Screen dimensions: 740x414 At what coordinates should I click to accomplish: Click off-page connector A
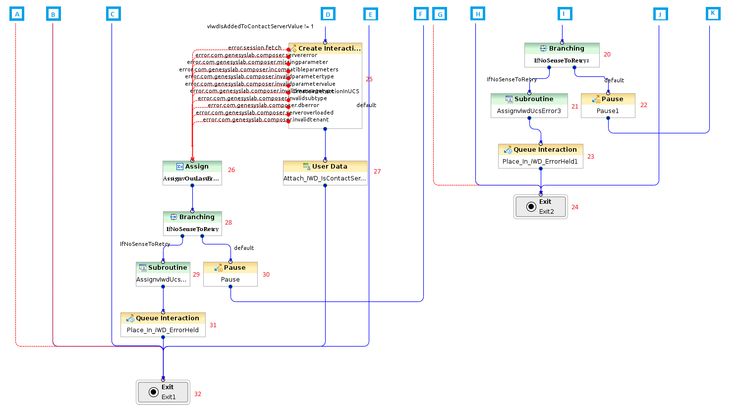pos(17,14)
